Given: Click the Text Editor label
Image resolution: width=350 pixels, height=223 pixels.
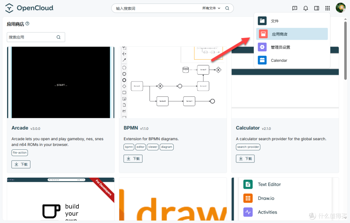Looking at the screenshot, I should coord(269,184).
